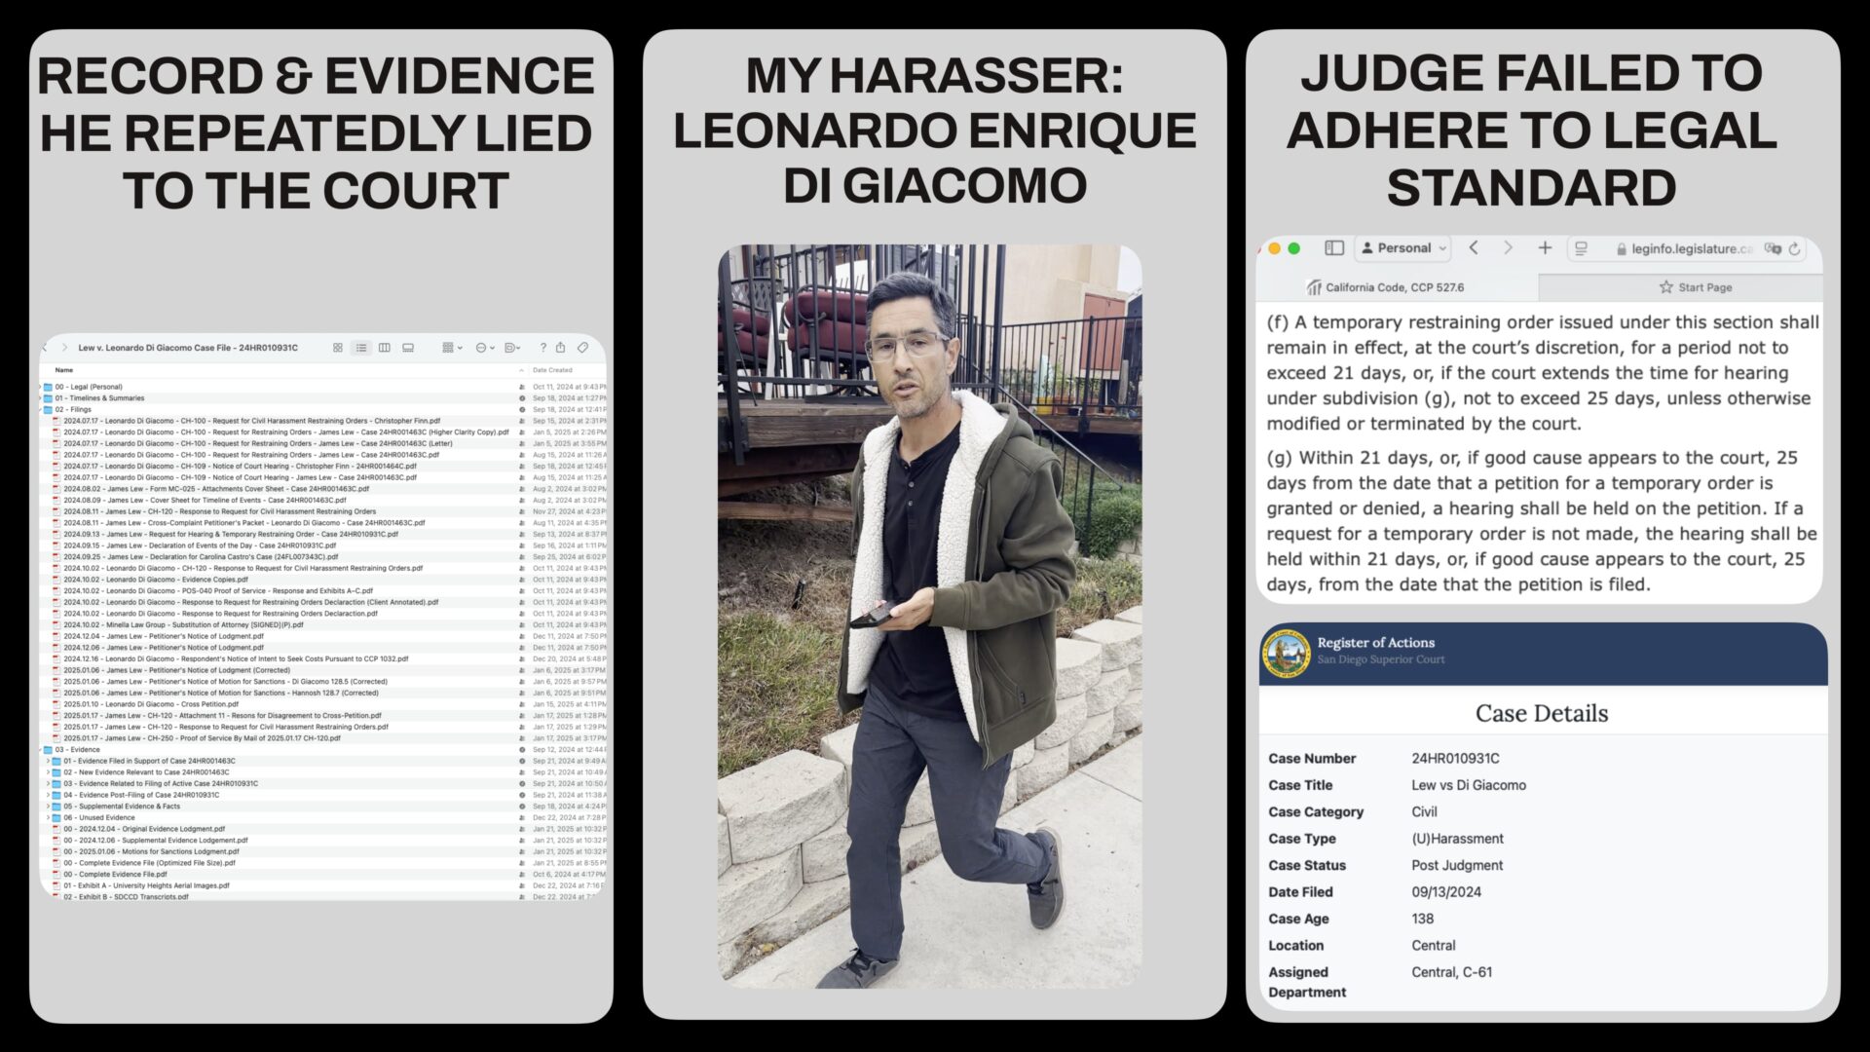The height and width of the screenshot is (1052, 1870).
Task: Click the Safari translate icon
Action: 1772,249
